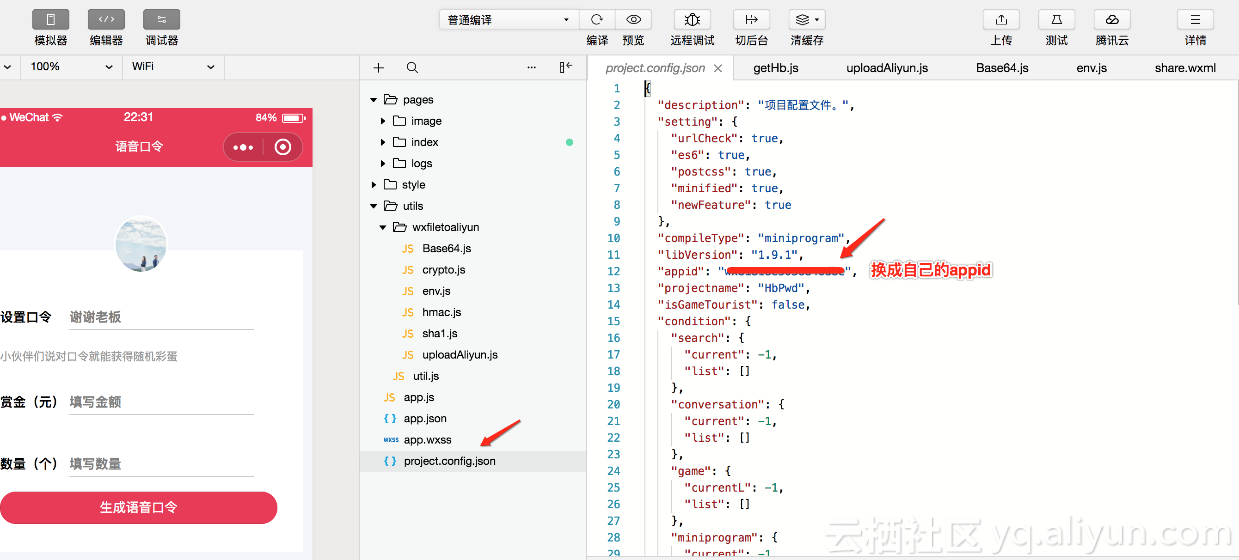Click the upload icon in toolbar

(x=1001, y=20)
